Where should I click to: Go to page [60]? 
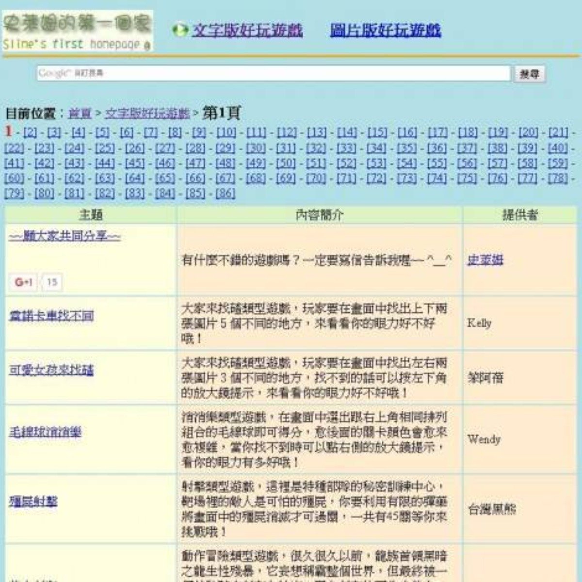(14, 178)
